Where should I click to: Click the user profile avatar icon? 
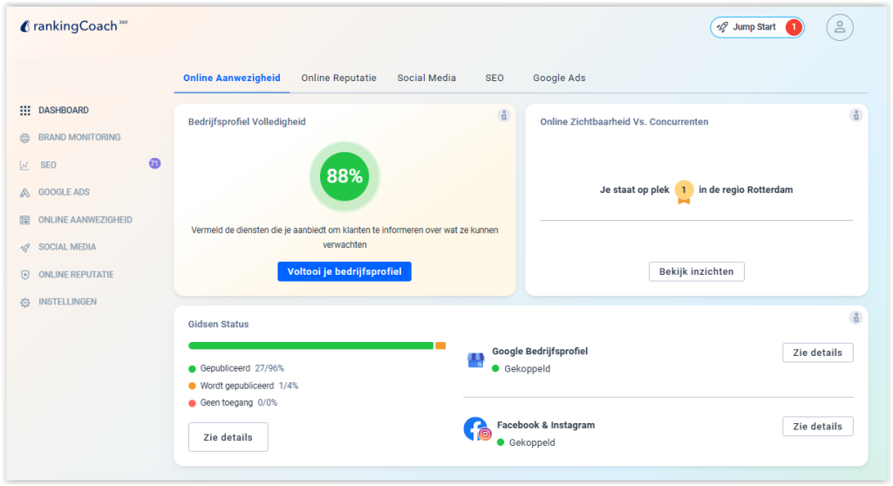(839, 27)
